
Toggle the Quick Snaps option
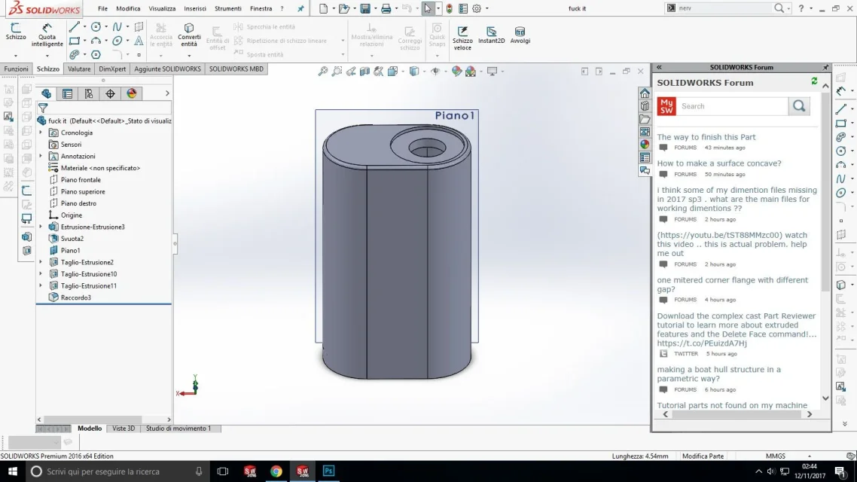(x=437, y=35)
